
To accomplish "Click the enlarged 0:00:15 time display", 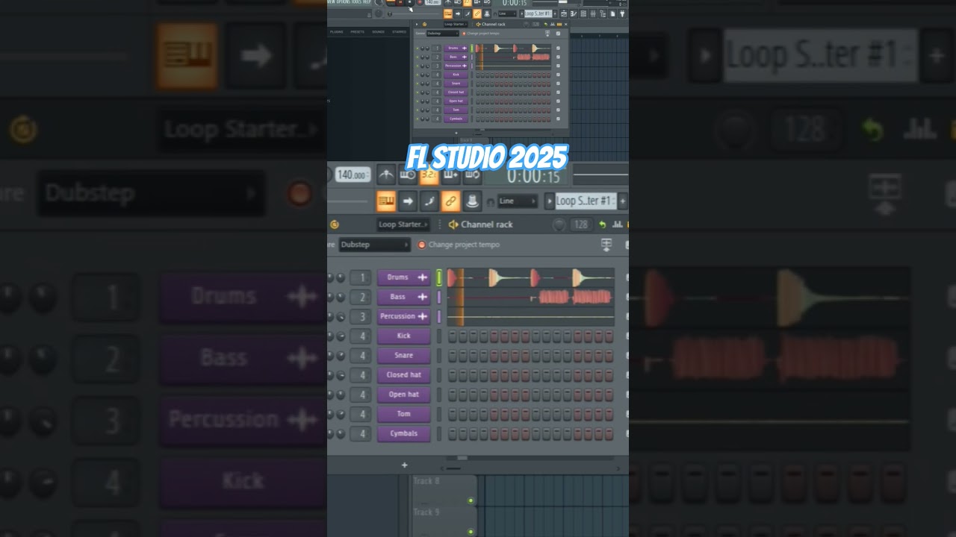I will tap(533, 175).
